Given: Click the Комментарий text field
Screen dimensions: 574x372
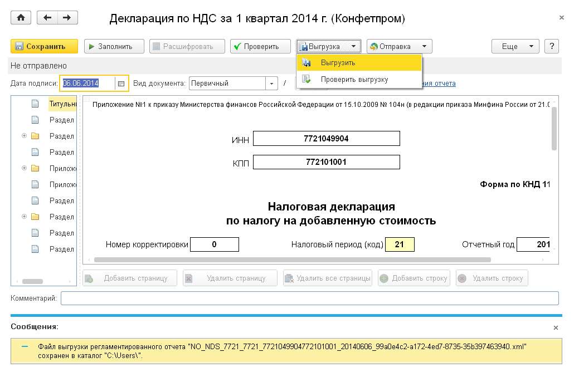Looking at the screenshot, I should (x=309, y=299).
